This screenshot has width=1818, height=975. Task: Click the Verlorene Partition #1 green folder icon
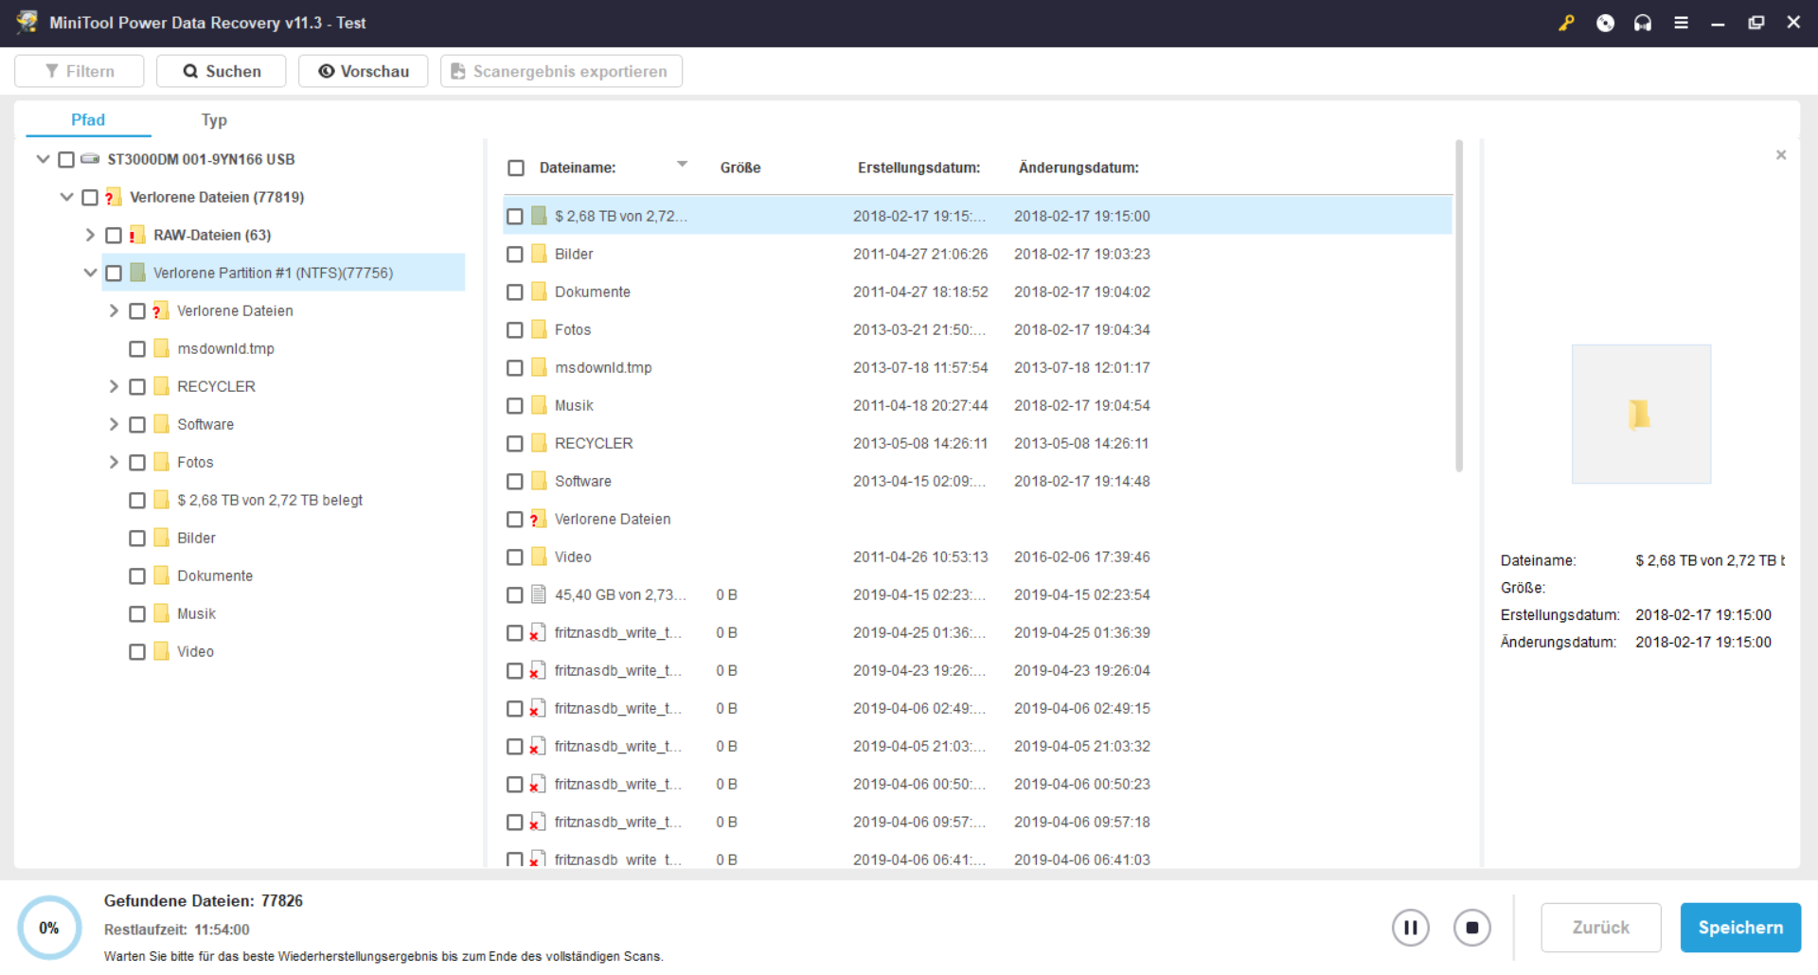tap(136, 273)
